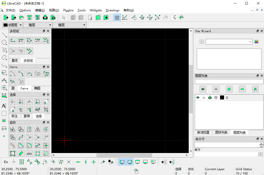The width and height of the screenshot is (264, 175).
Task: Select the MText tool in sidebar
Action: (4, 106)
